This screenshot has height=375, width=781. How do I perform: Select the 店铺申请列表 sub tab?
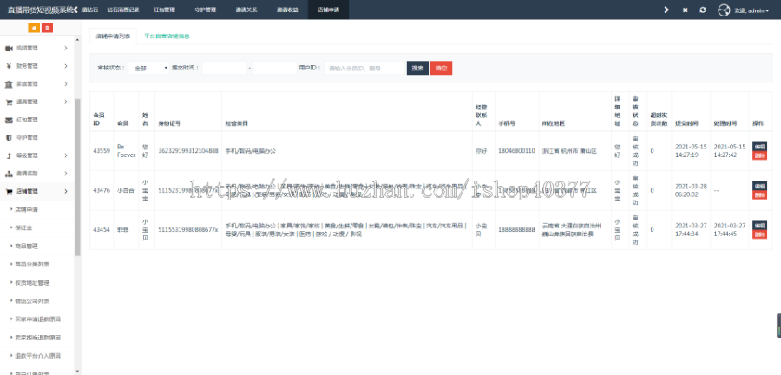[x=113, y=36]
